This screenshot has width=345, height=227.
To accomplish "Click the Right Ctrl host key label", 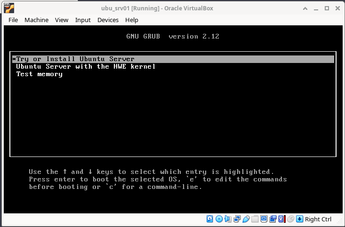I will click(318, 219).
